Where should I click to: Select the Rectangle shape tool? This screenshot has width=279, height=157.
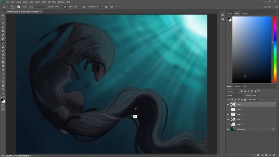tap(3, 82)
